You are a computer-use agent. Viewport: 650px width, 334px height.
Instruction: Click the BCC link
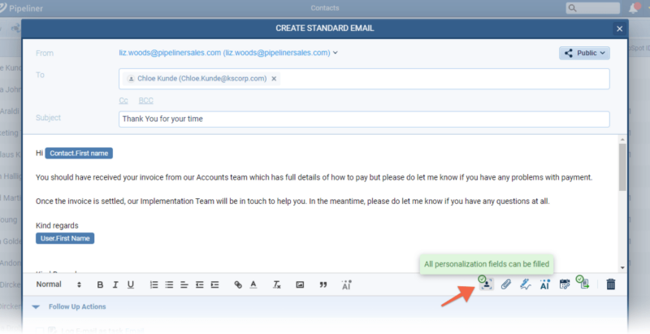pos(145,101)
